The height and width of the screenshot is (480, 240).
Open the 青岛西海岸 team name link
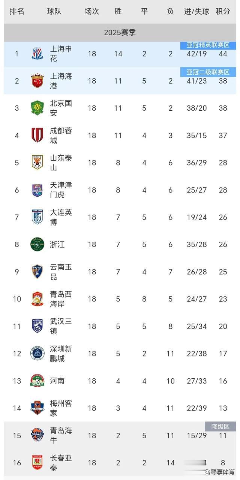pos(61,299)
